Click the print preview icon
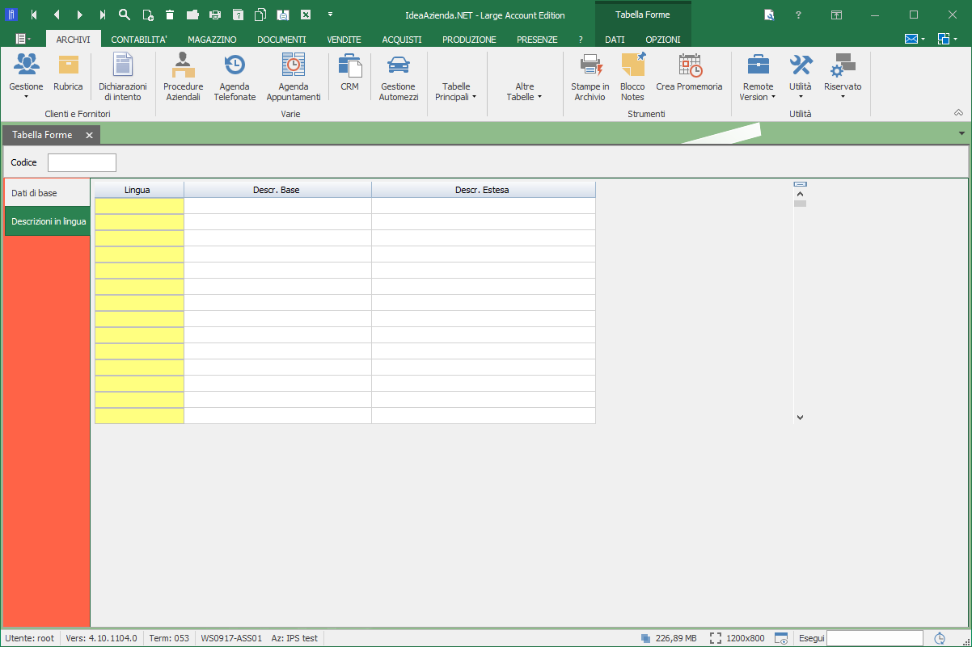 (283, 15)
